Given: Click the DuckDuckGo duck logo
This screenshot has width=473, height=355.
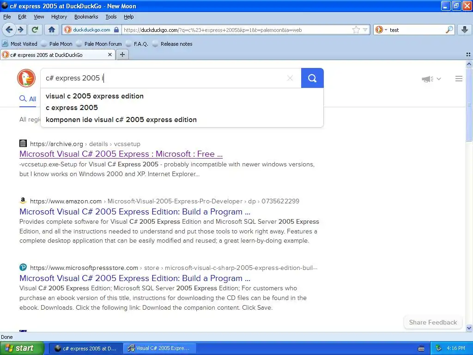Looking at the screenshot, I should pos(26,78).
